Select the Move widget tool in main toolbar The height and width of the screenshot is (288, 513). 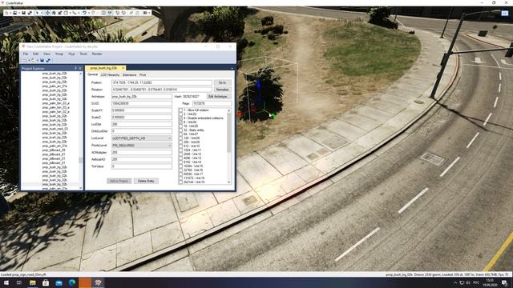[x=47, y=13]
